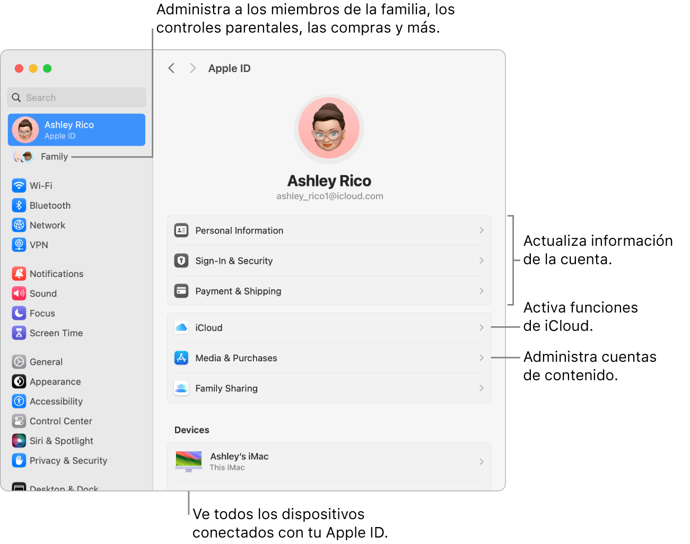
Task: Select the Bluetooth icon in the sidebar
Action: point(19,206)
